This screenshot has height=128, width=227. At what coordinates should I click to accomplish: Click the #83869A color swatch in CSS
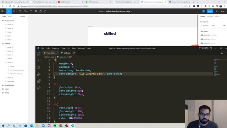(x=71, y=118)
